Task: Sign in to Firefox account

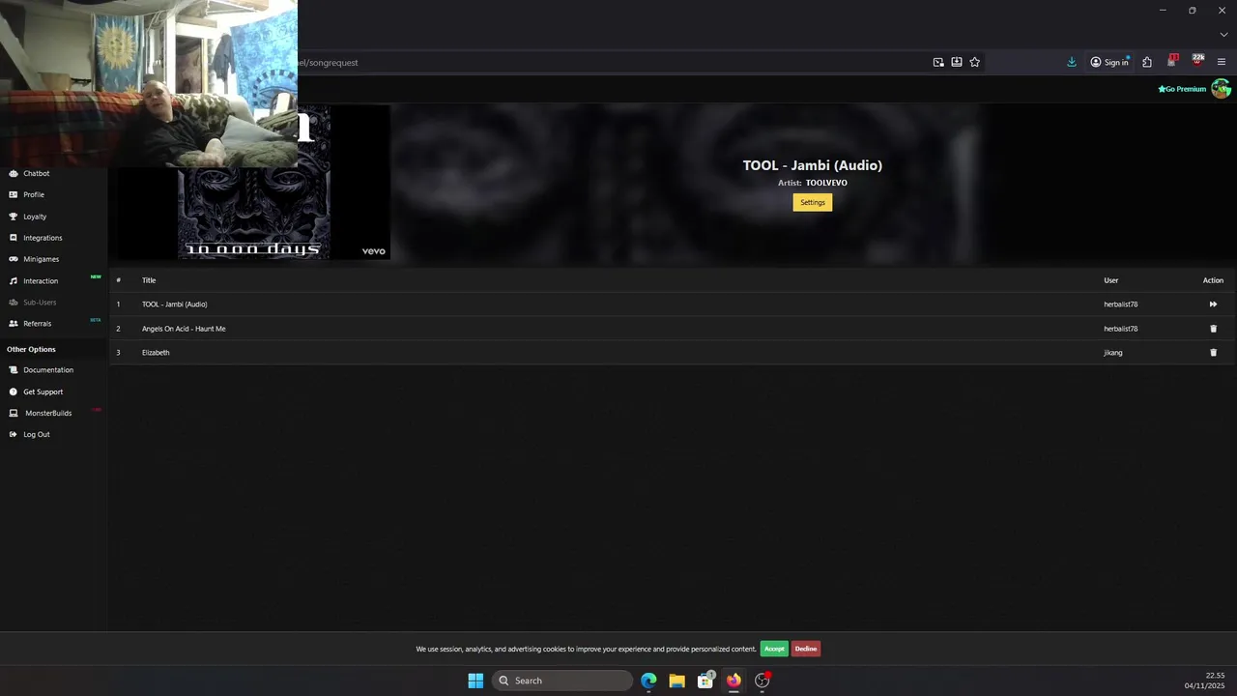Action: pyautogui.click(x=1109, y=62)
